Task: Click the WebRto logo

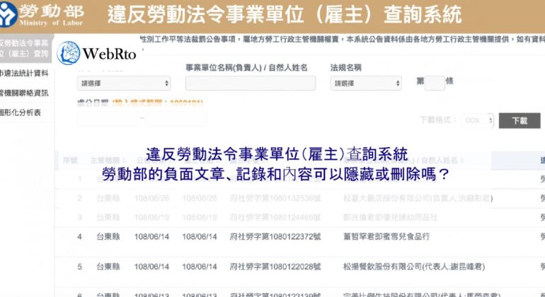Action: pos(97,53)
